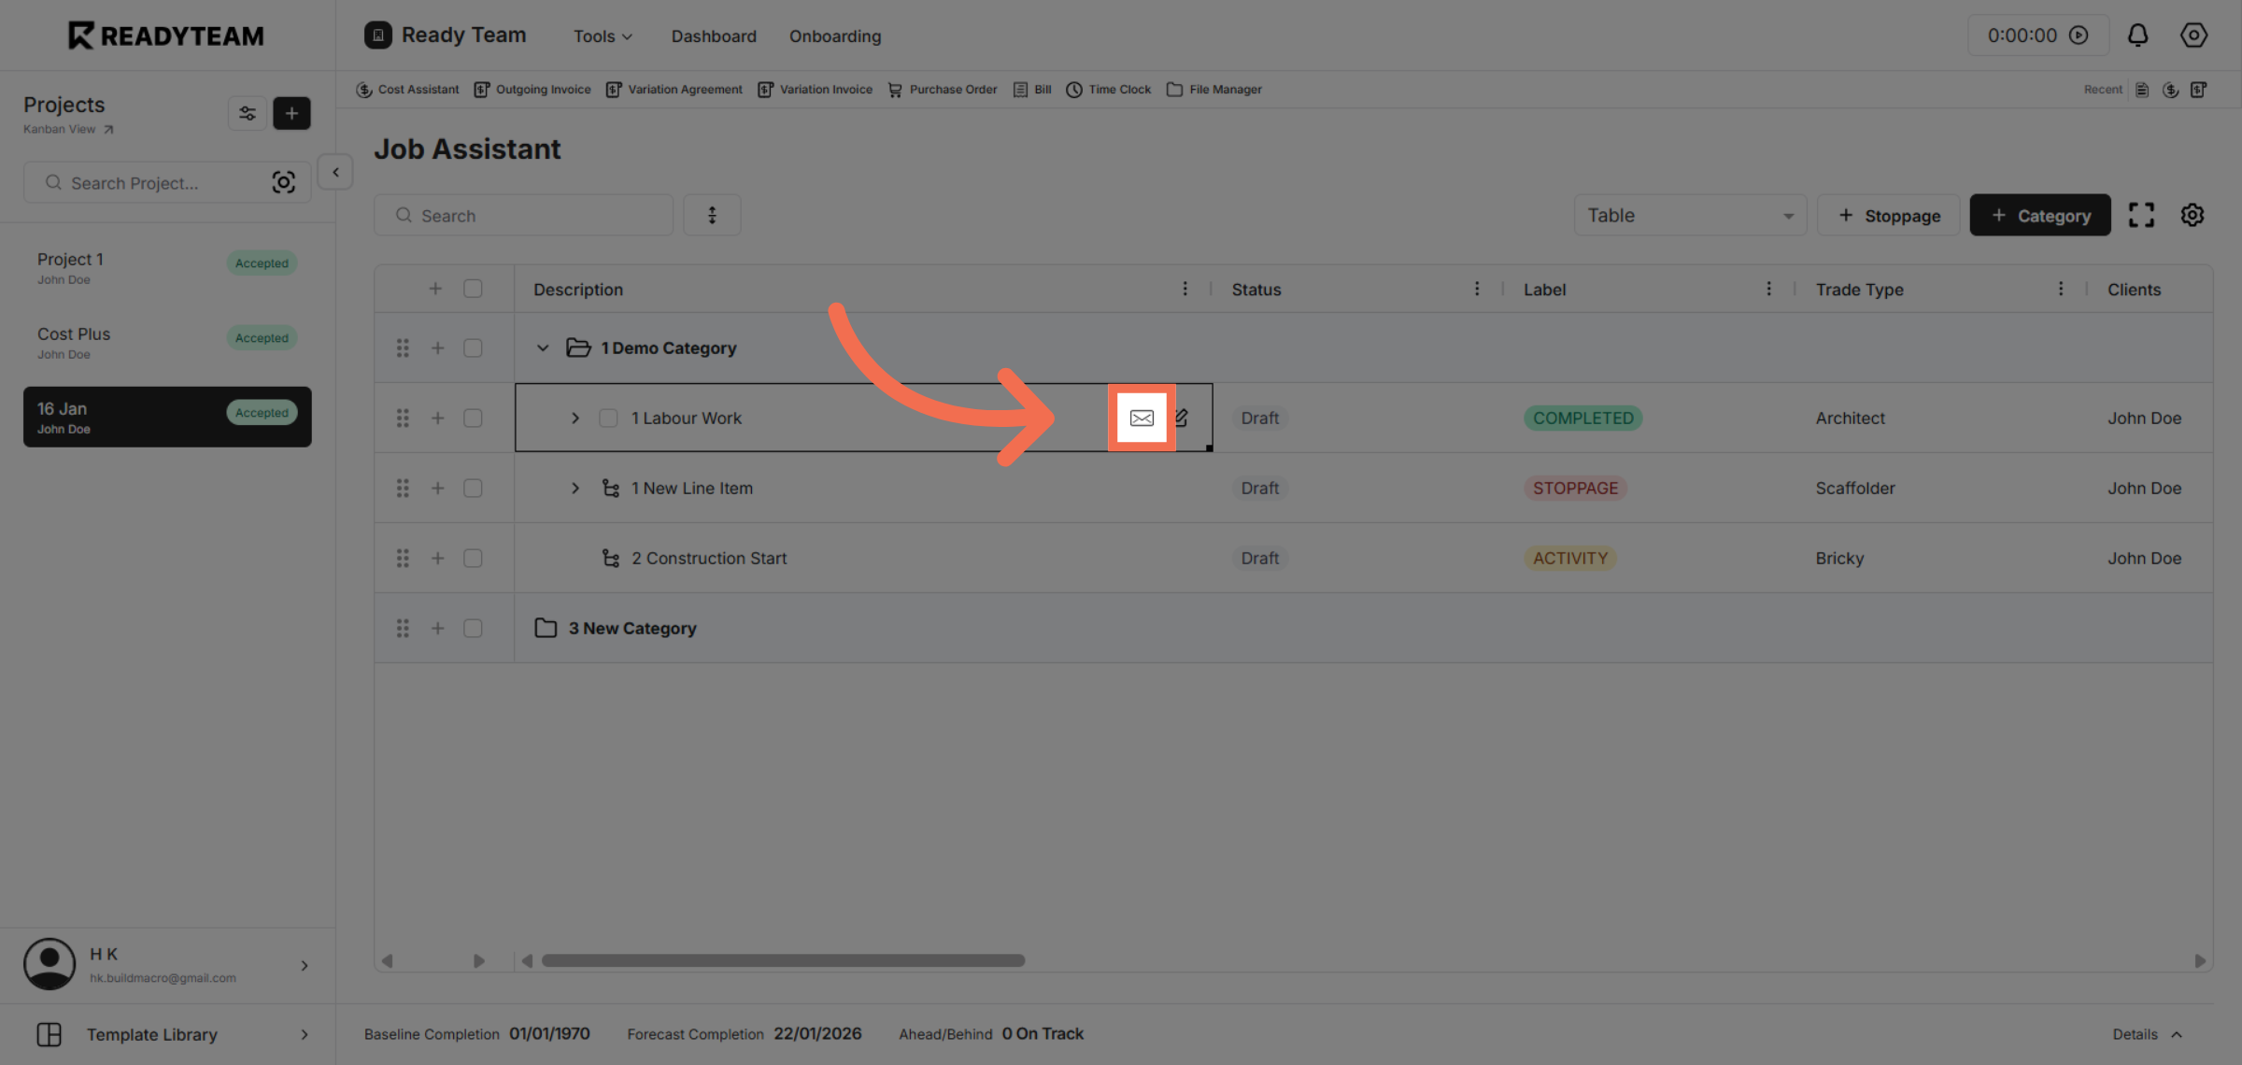
Task: Toggle the select-all header checkbox
Action: tap(473, 289)
